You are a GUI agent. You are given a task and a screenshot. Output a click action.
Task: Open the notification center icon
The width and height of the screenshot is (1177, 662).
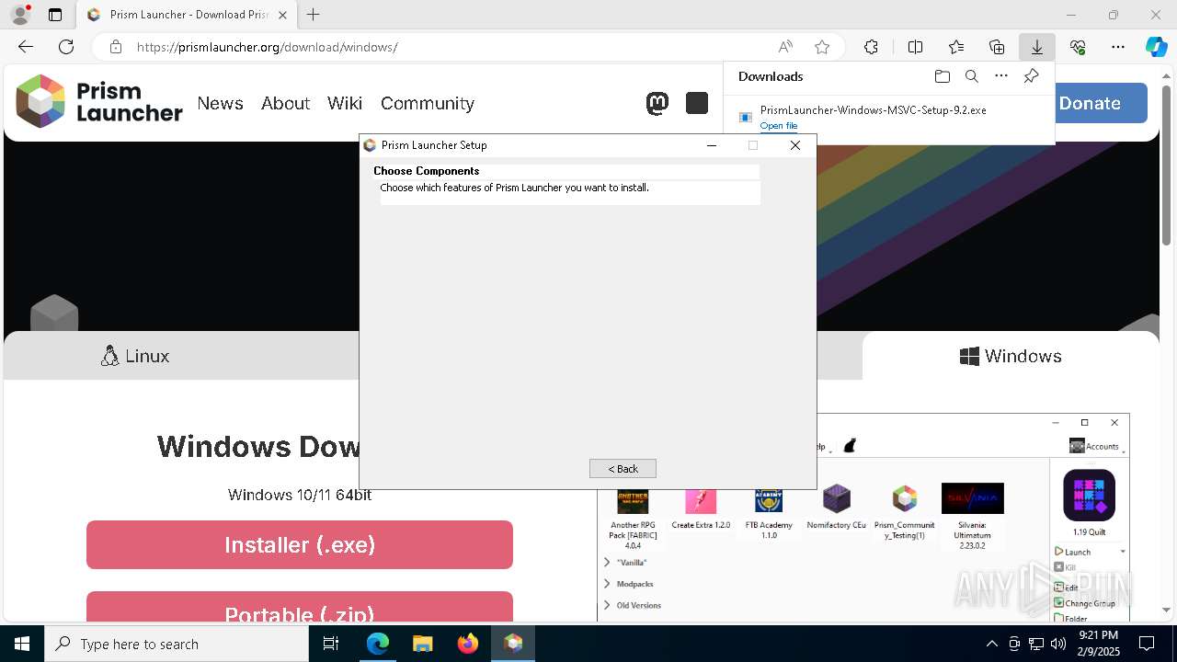point(1147,644)
